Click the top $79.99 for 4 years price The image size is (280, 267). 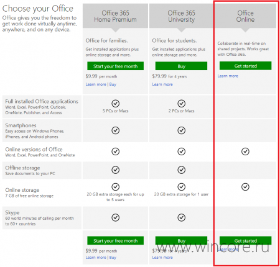[x=169, y=76]
